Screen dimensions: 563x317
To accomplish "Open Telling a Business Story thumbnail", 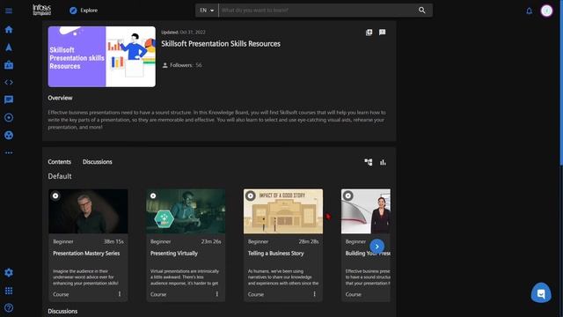I will point(283,211).
